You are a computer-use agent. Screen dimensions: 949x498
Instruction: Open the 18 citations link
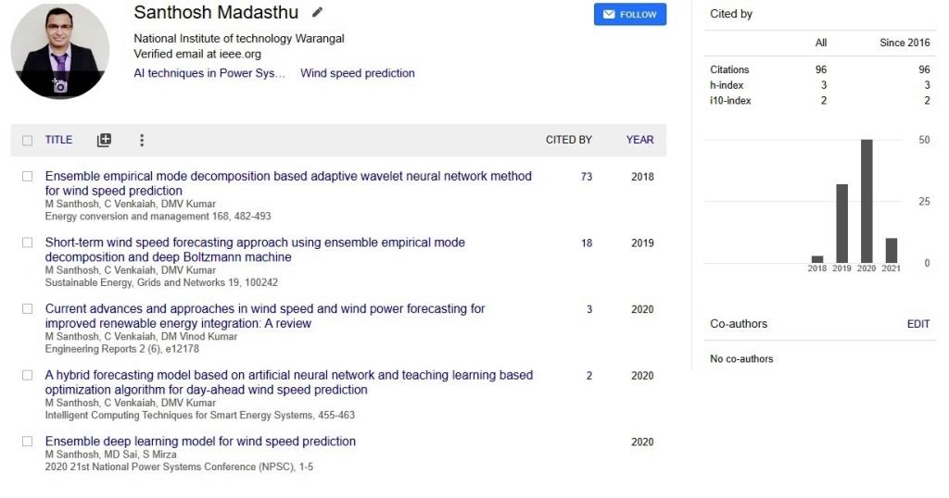tap(587, 243)
